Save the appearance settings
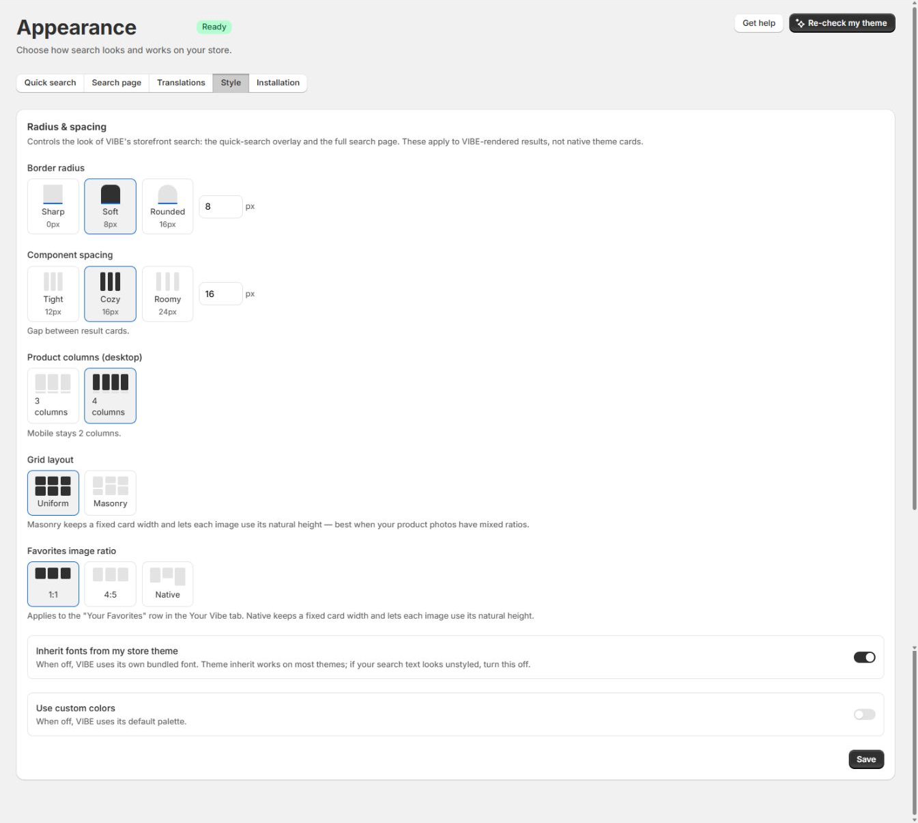 pyautogui.click(x=866, y=759)
